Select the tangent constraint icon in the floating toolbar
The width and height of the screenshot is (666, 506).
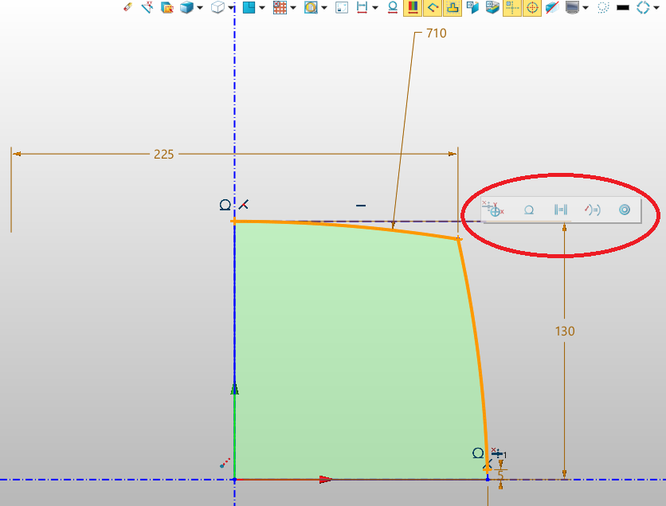[527, 210]
